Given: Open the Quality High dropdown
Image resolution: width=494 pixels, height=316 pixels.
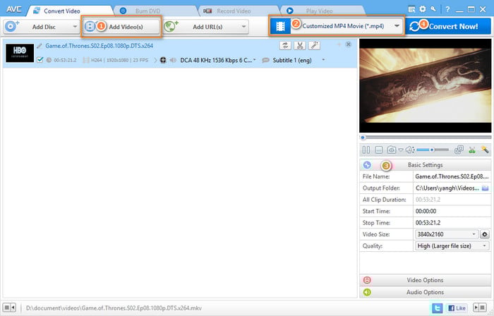Looking at the screenshot, I should pos(452,245).
